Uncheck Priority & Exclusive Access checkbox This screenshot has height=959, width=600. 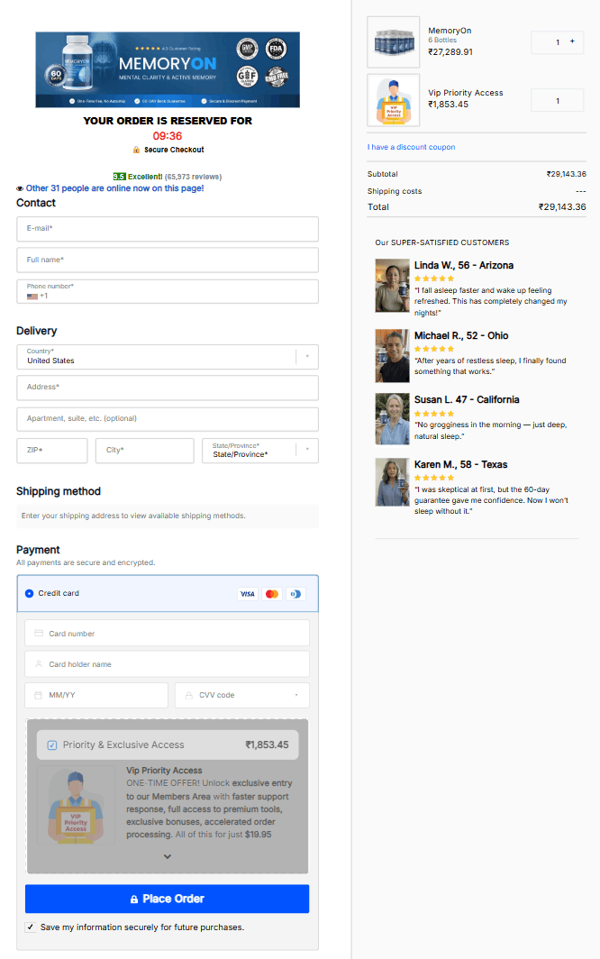click(51, 745)
